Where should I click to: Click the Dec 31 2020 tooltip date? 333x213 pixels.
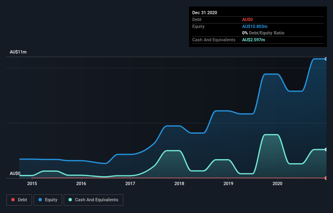pyautogui.click(x=204, y=13)
